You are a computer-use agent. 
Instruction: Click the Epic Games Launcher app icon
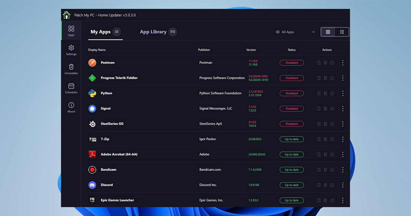92,200
